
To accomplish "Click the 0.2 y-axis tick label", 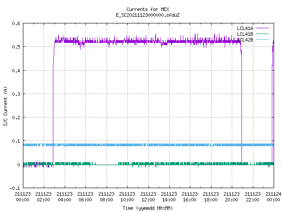I will point(16,117).
